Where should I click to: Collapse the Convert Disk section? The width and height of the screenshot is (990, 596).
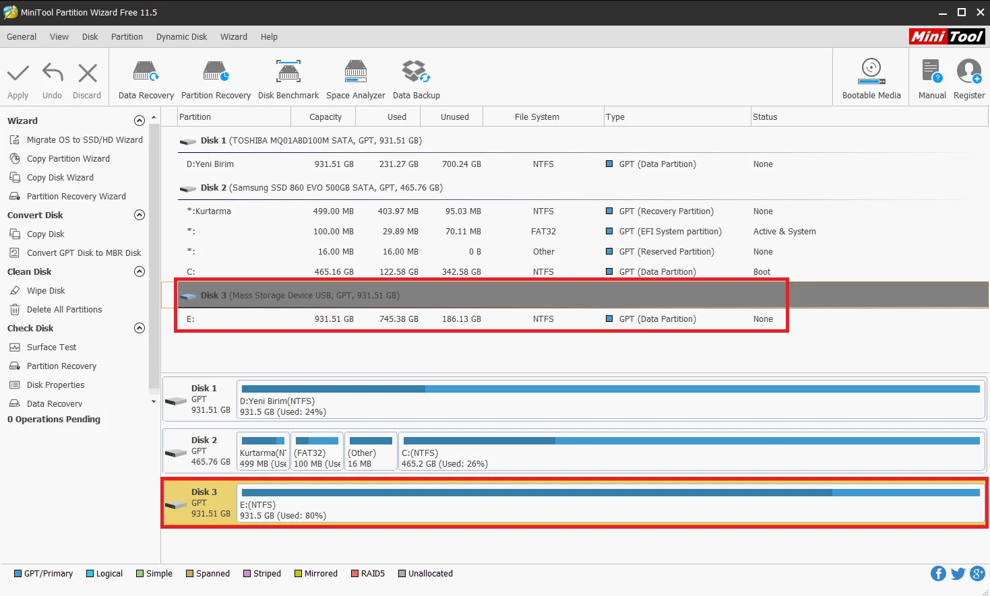coord(140,215)
